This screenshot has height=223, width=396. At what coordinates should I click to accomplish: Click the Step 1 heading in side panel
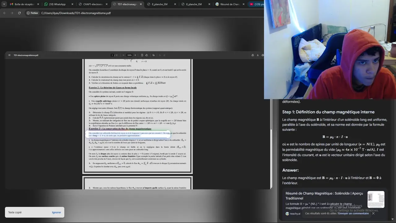pyautogui.click(x=328, y=112)
